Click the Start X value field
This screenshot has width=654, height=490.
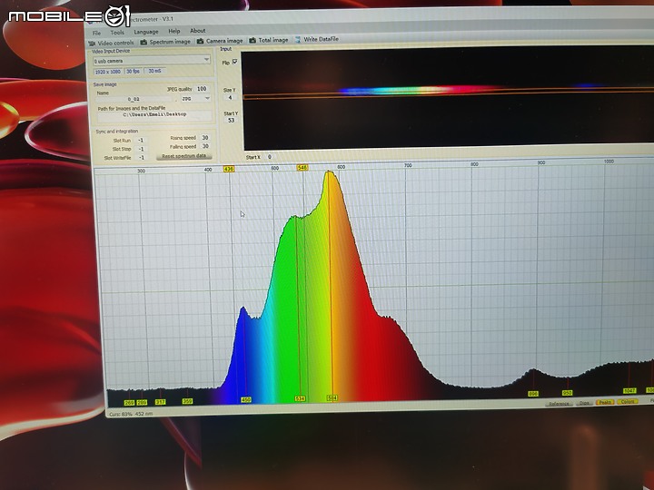[x=270, y=157]
